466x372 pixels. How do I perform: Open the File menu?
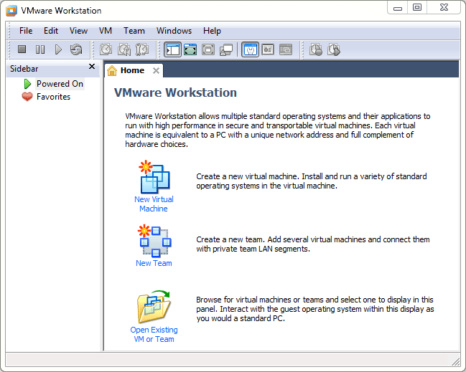(26, 31)
